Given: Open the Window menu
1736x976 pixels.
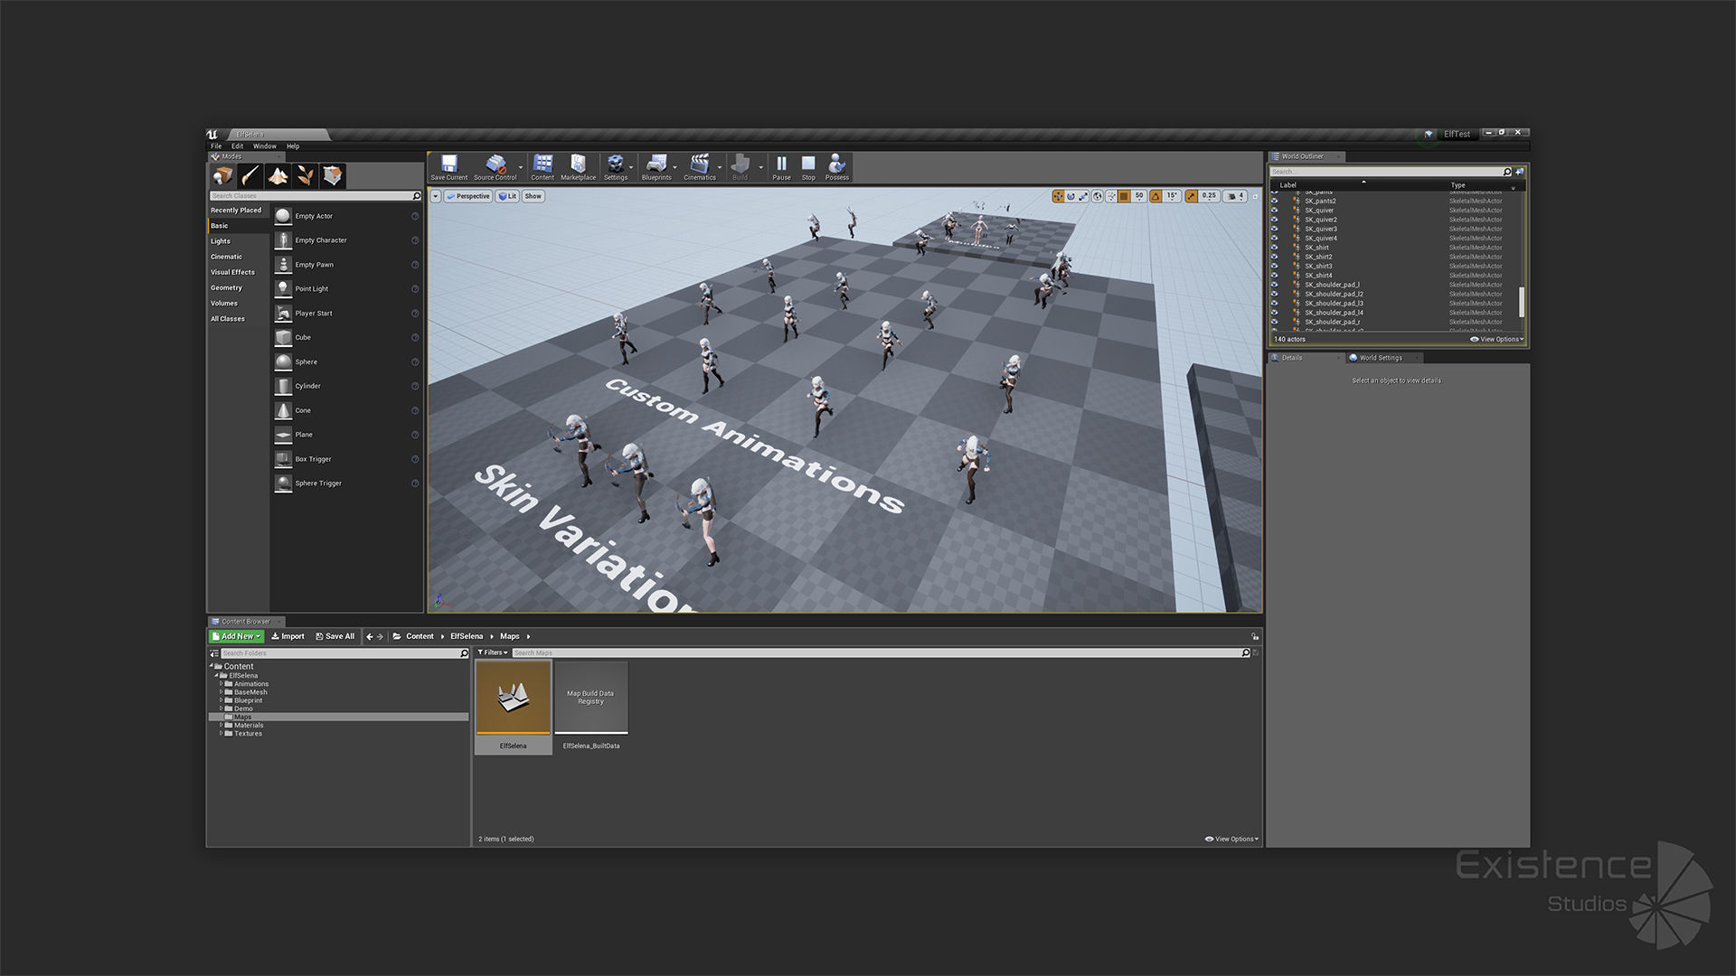Looking at the screenshot, I should click(264, 146).
